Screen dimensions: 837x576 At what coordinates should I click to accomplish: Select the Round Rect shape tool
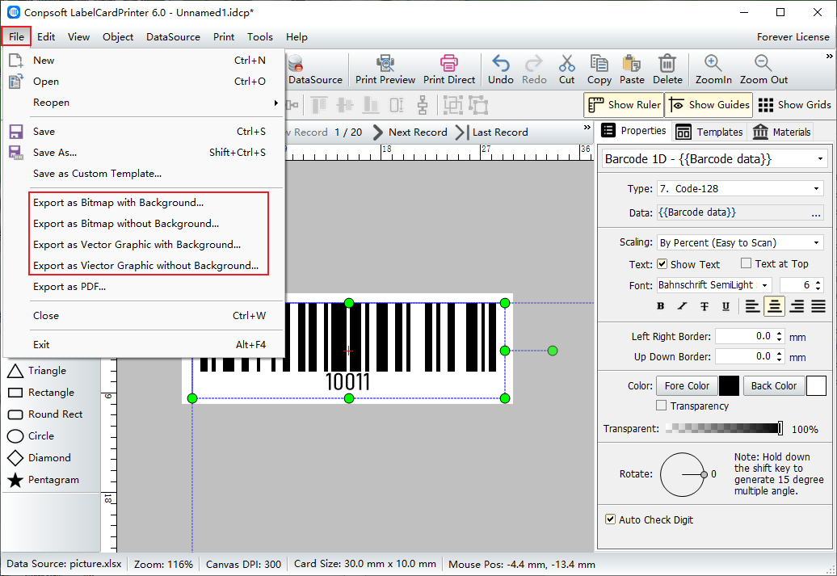coord(45,414)
